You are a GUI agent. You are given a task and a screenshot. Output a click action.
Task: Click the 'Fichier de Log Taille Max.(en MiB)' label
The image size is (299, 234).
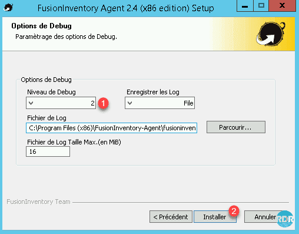point(74,142)
